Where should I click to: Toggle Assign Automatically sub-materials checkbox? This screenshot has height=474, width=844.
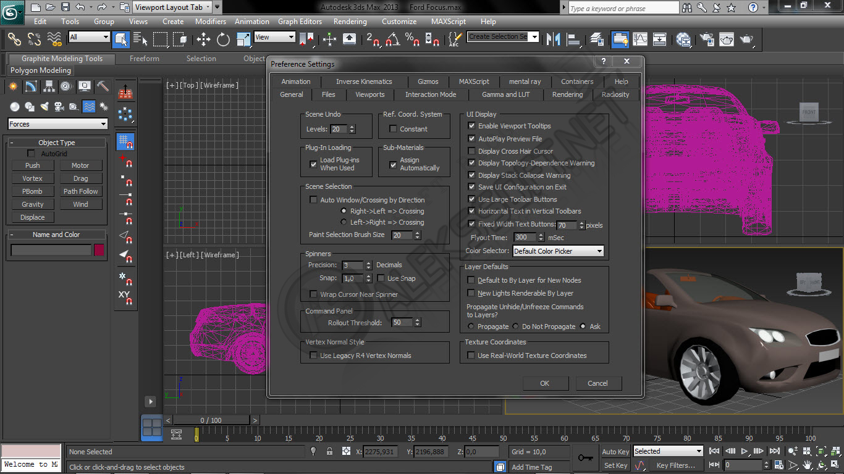[393, 165]
